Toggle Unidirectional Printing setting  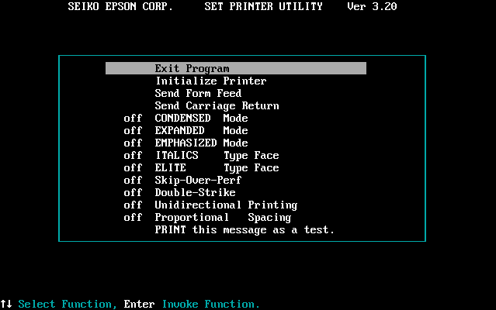pyautogui.click(x=226, y=205)
